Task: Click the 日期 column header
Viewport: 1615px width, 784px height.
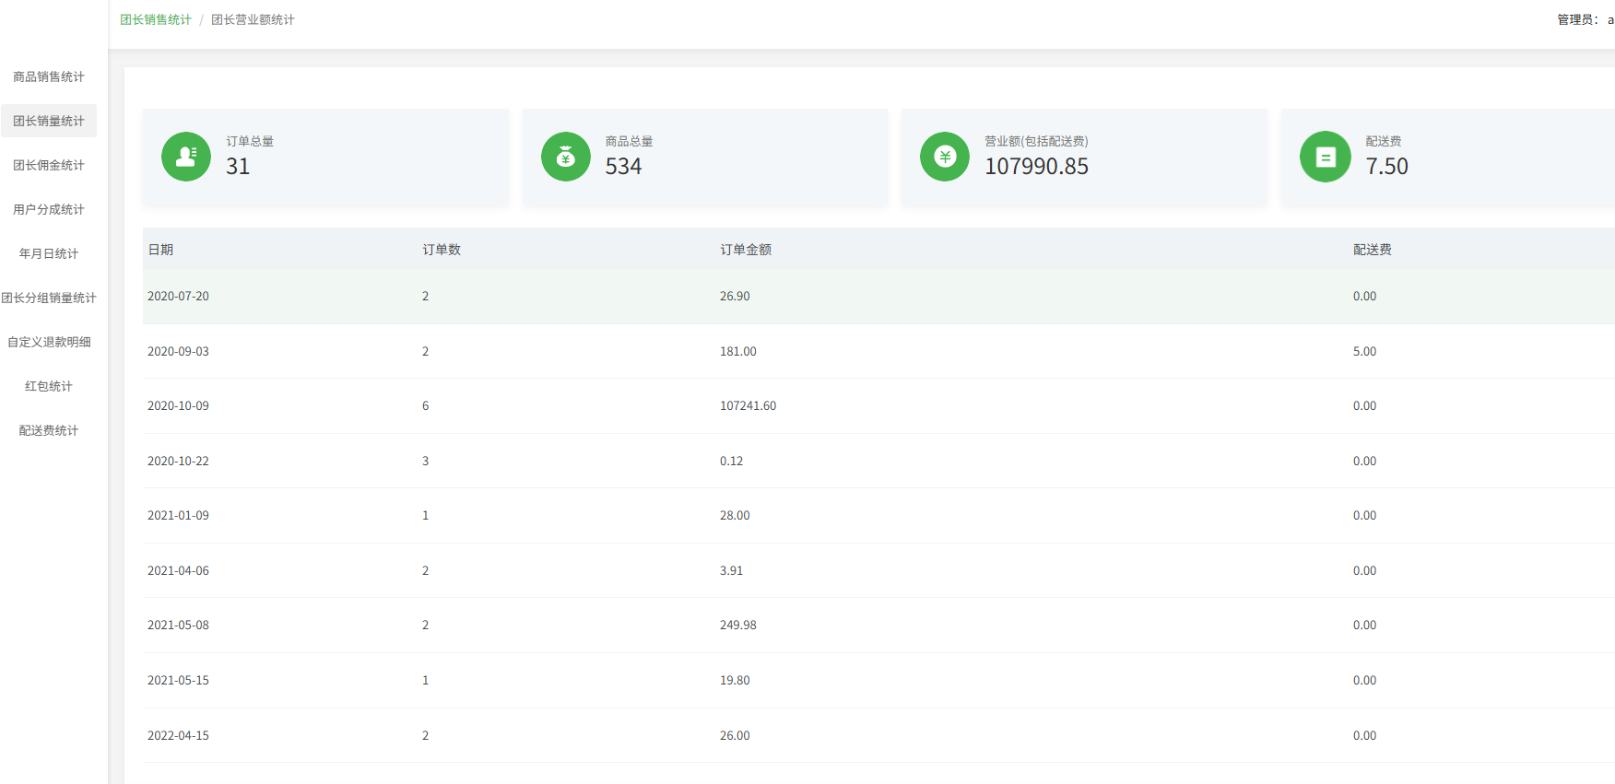Action: (160, 250)
